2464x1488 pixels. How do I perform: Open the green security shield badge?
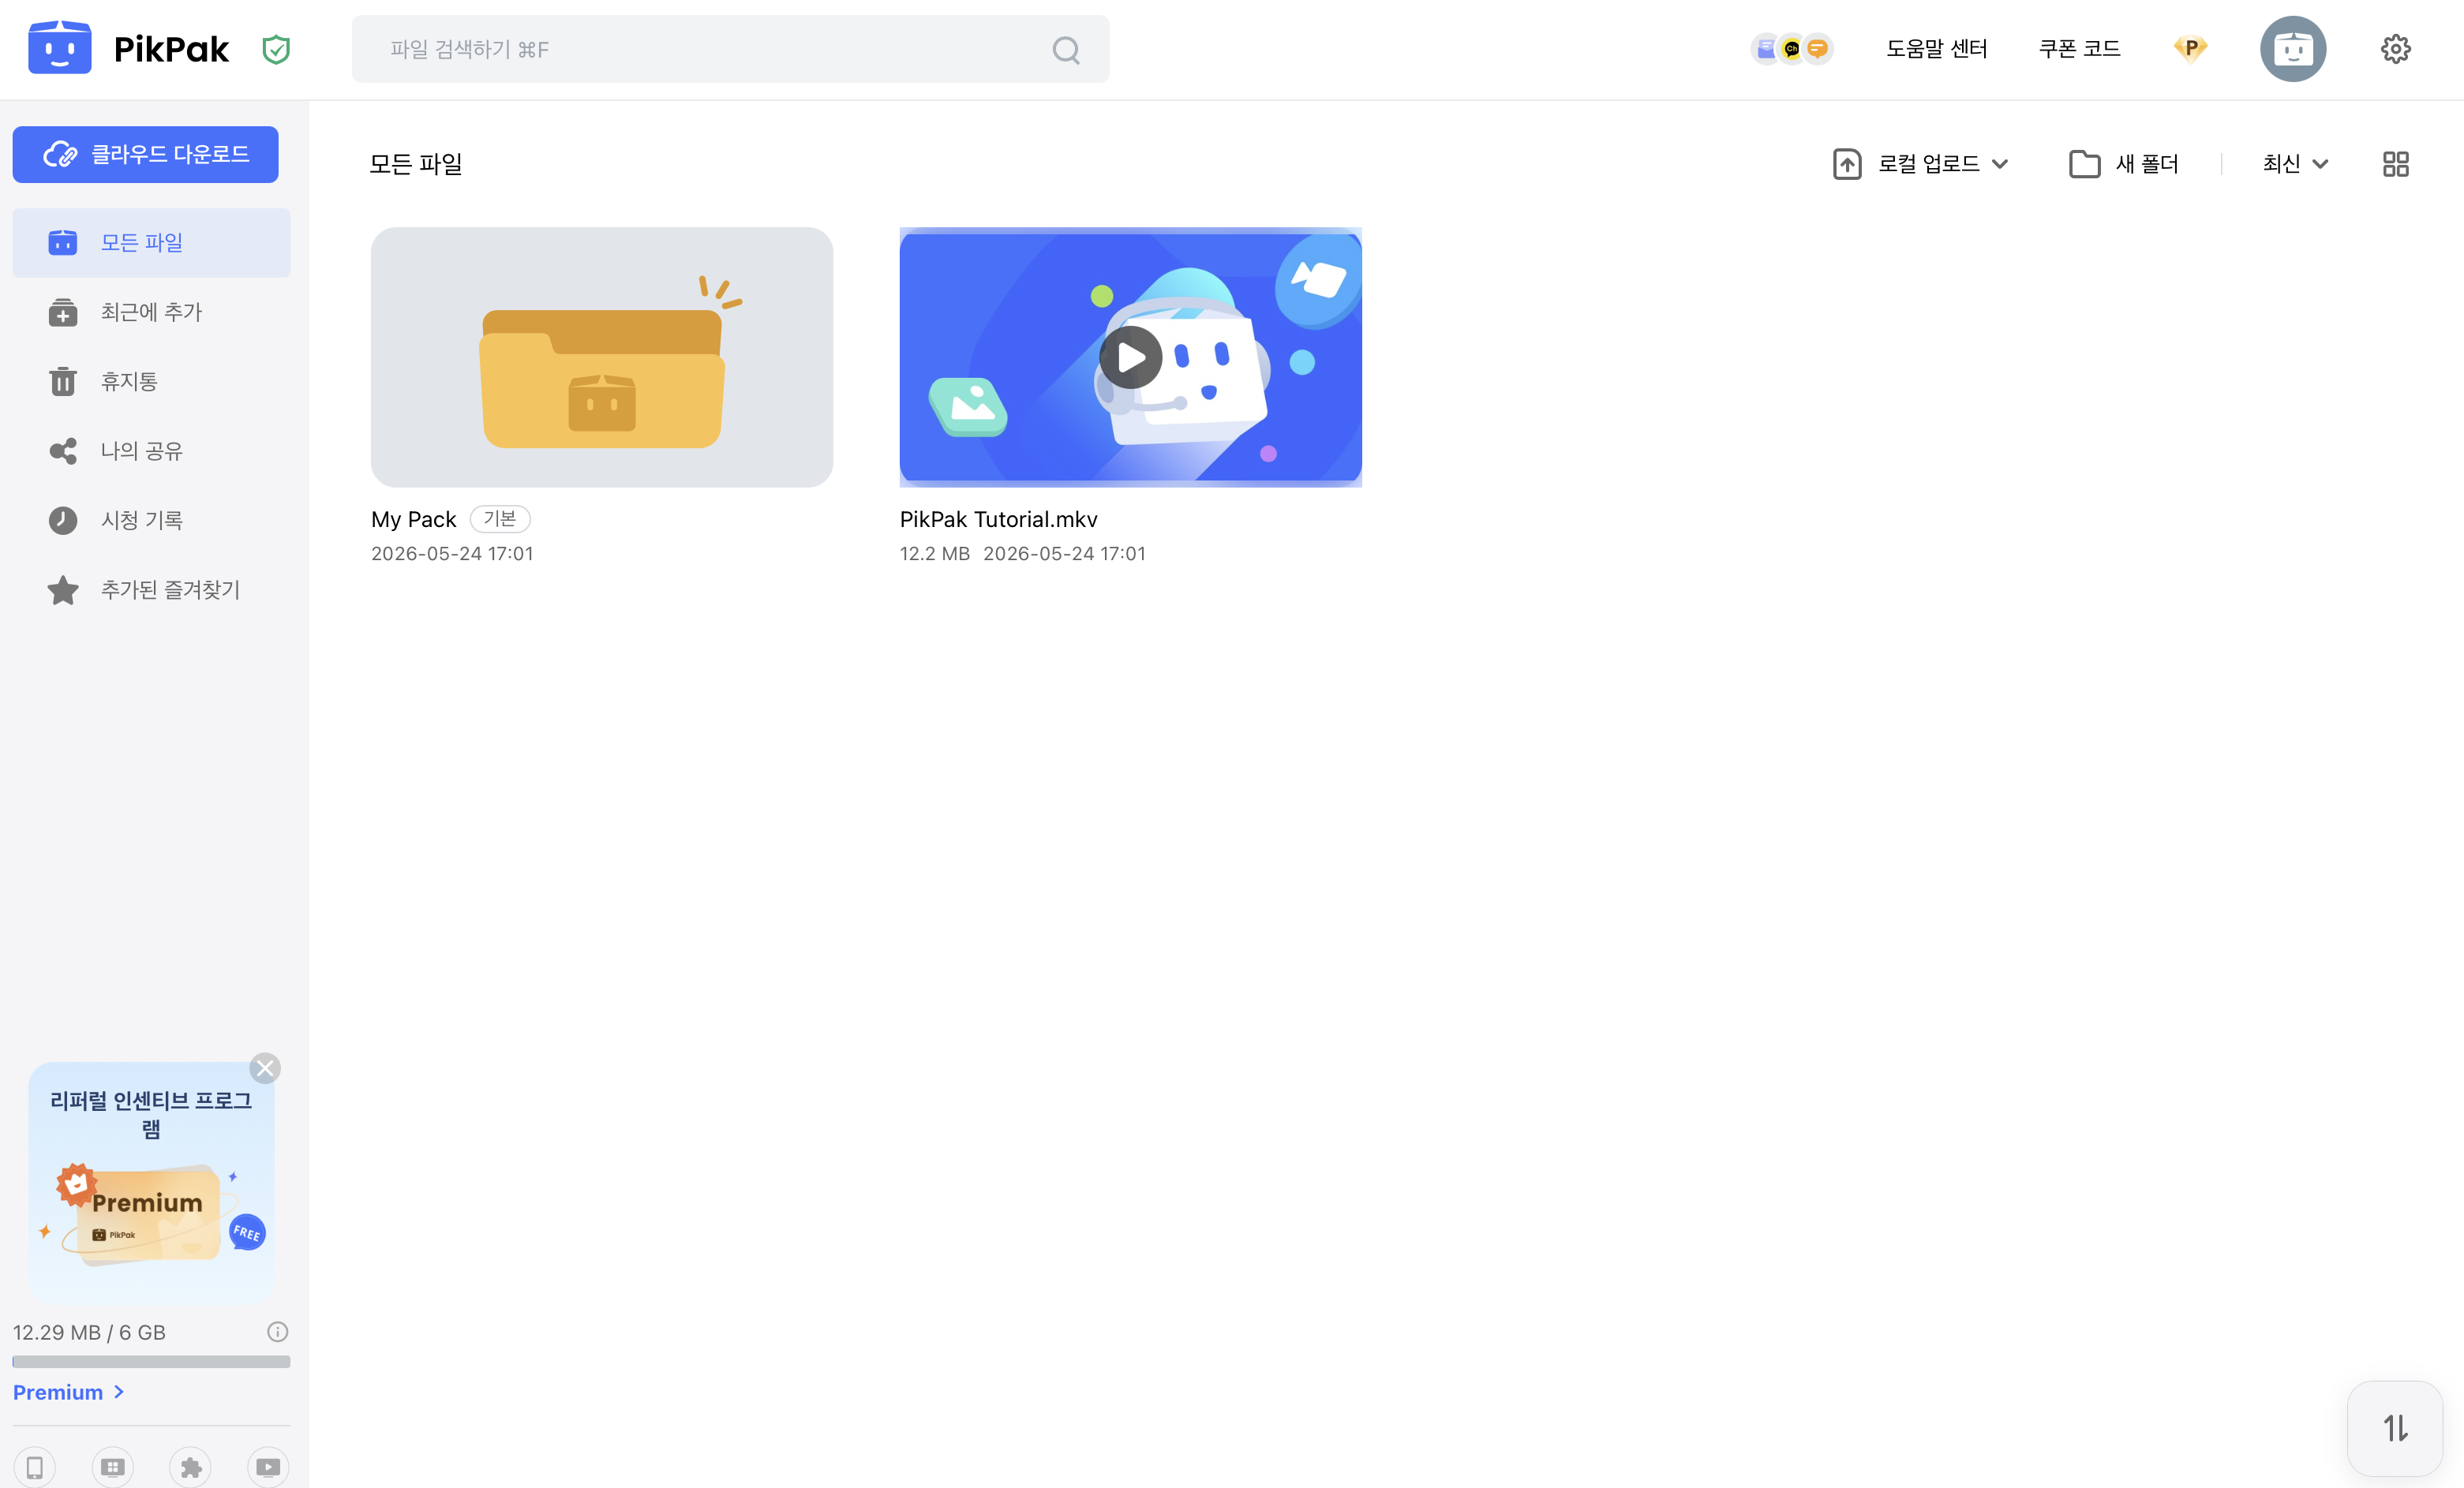pyautogui.click(x=276, y=49)
